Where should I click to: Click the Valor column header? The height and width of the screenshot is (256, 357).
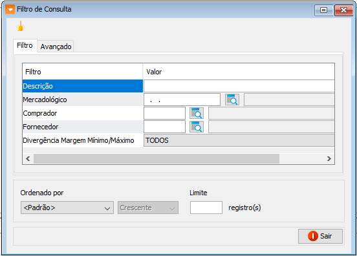point(239,72)
